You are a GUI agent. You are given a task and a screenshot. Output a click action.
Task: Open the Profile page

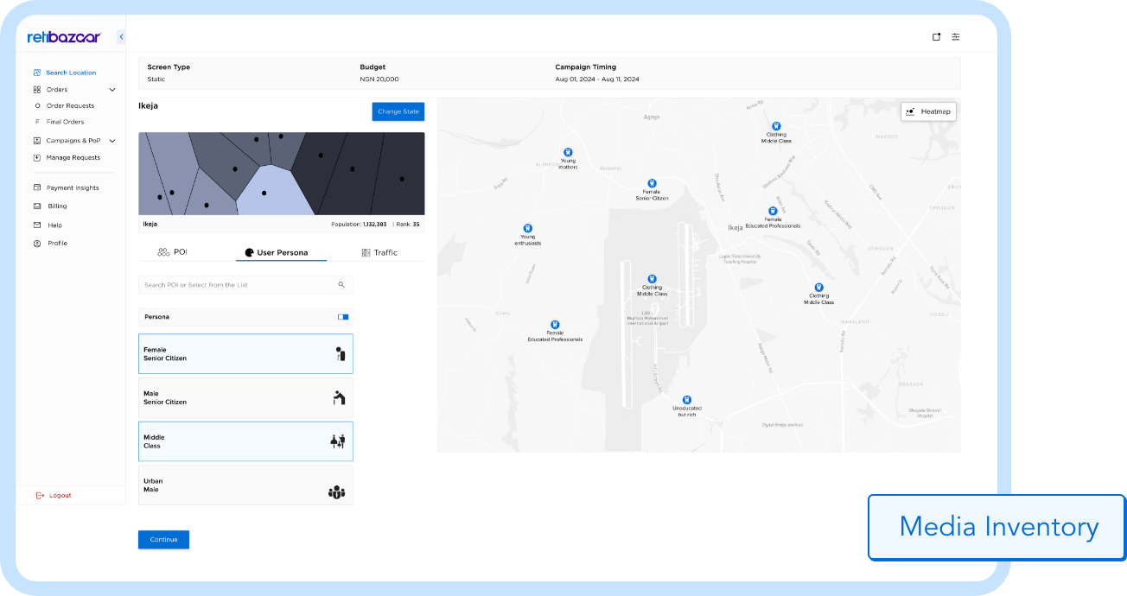[57, 244]
